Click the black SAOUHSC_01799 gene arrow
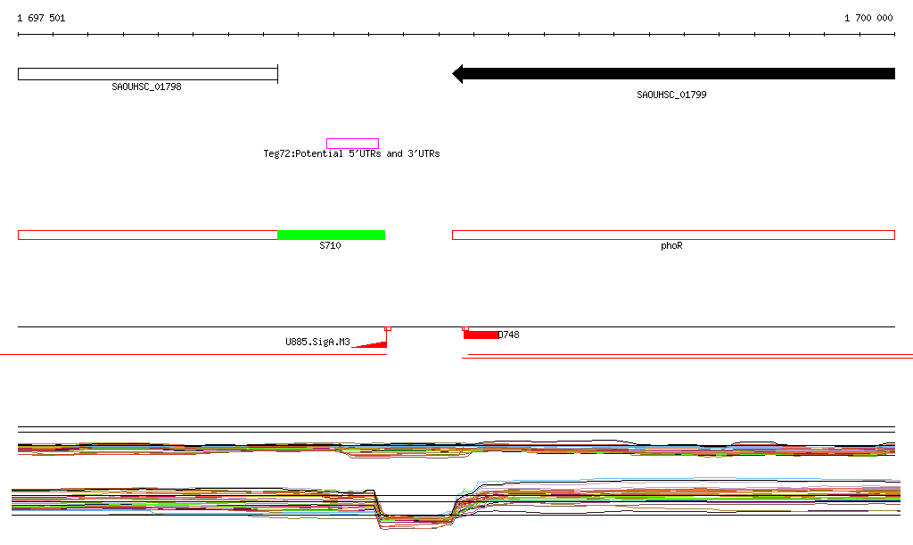The width and height of the screenshot is (913, 545). point(674,74)
